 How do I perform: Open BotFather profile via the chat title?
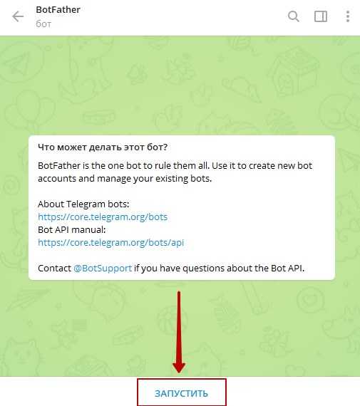click(58, 9)
